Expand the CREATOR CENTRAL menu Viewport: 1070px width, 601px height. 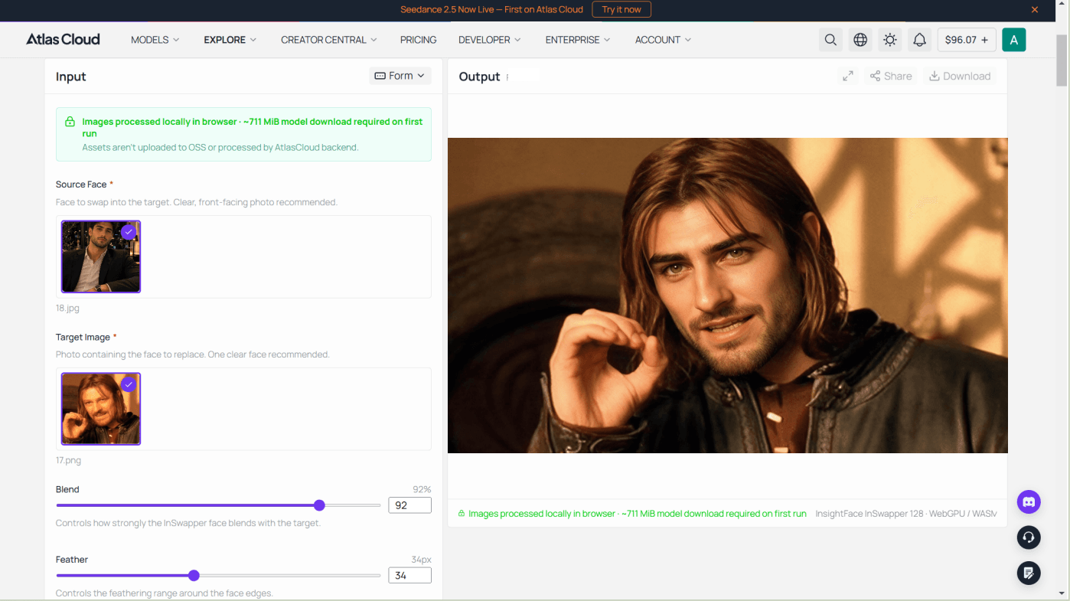point(329,40)
